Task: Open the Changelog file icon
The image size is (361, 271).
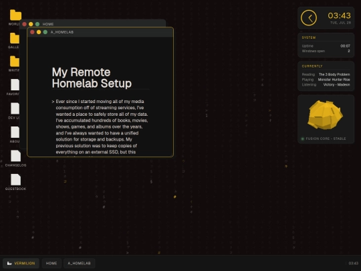Action: 15,156
